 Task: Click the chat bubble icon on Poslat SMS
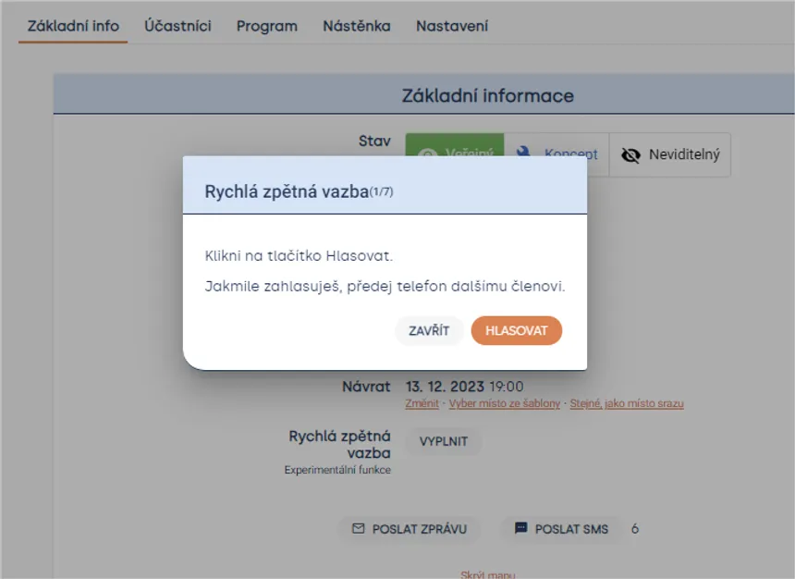520,528
